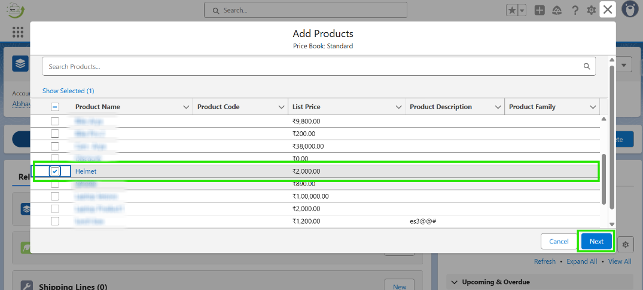The height and width of the screenshot is (290, 643).
Task: Click the Favorites star icon
Action: coord(512,10)
